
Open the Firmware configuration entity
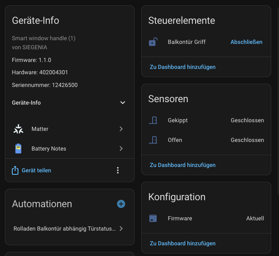click(180, 218)
